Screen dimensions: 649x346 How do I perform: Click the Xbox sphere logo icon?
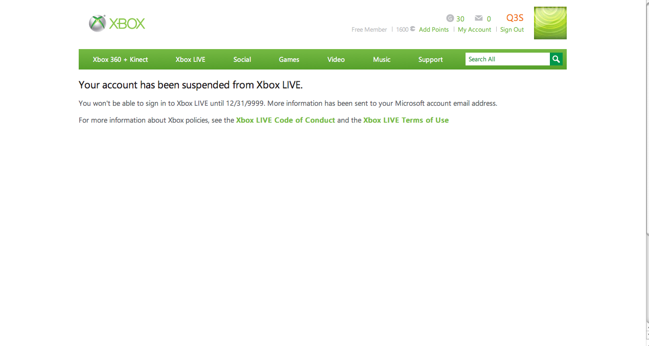(x=97, y=23)
